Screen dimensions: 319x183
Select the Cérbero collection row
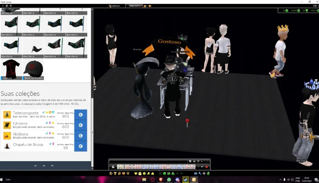(44, 125)
